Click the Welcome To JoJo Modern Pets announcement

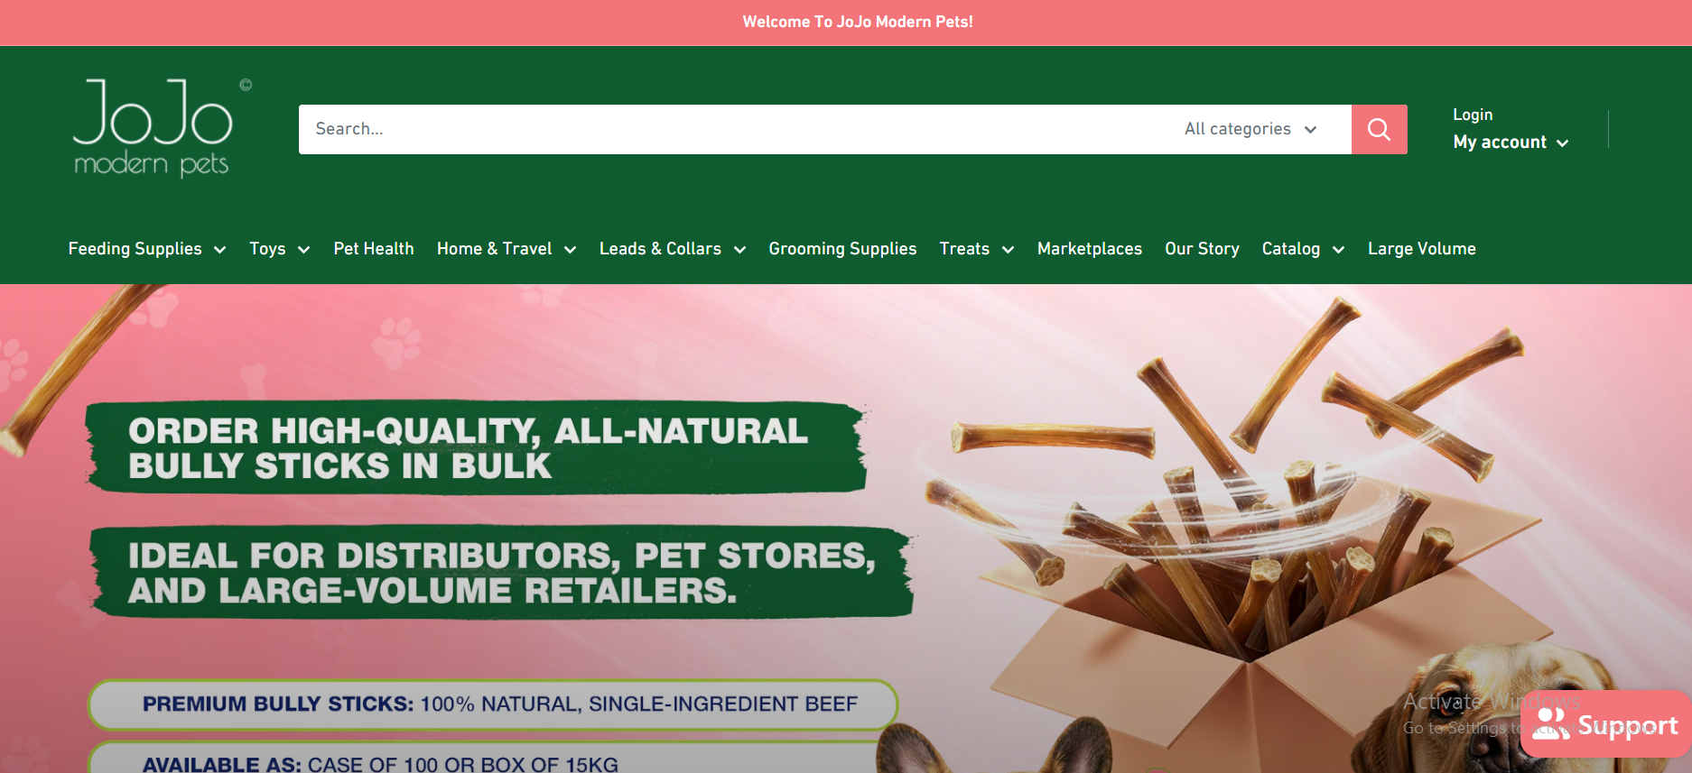tap(858, 22)
